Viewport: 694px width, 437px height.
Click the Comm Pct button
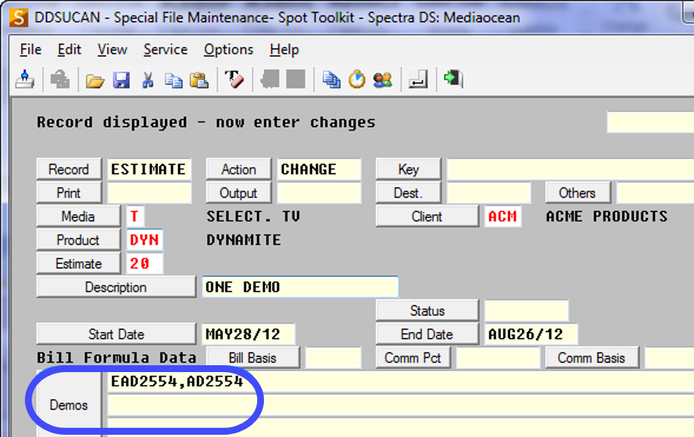click(413, 357)
